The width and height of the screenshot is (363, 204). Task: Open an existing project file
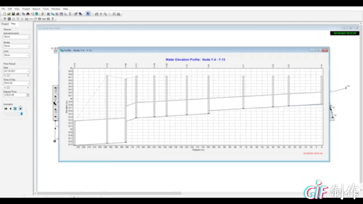click(x=9, y=14)
